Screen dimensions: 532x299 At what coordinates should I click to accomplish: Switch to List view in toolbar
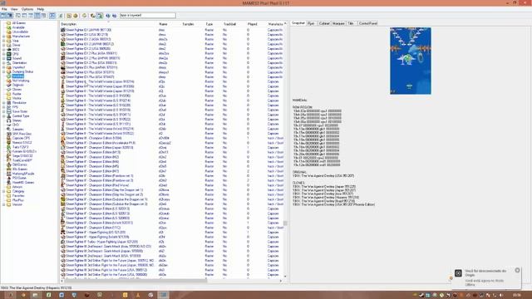click(x=31, y=16)
